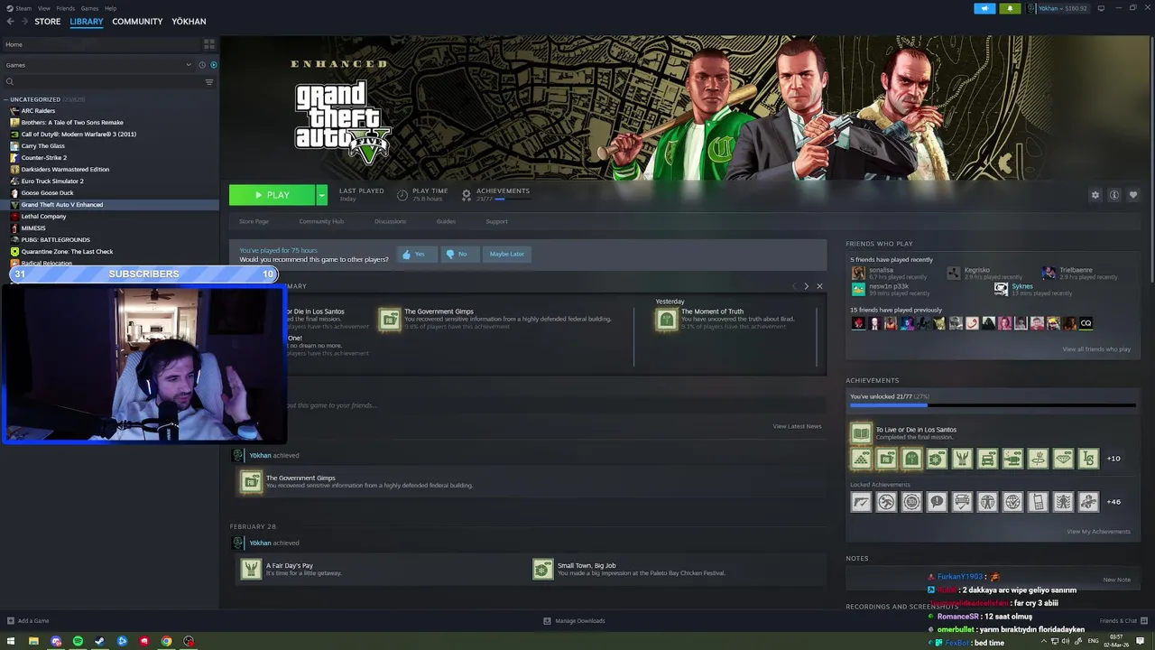Select Goose Goose Duck in game list
1155x650 pixels.
pyautogui.click(x=47, y=193)
